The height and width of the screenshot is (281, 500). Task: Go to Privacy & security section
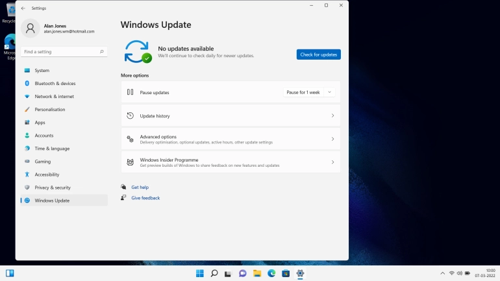point(53,188)
